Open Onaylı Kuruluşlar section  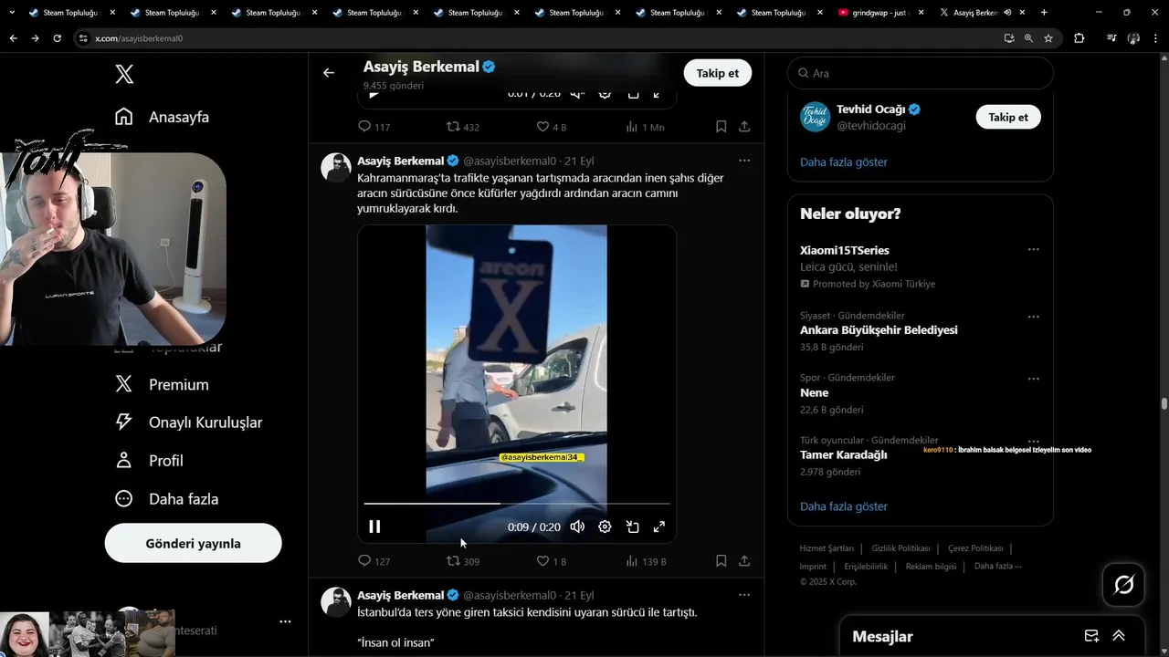[189, 422]
